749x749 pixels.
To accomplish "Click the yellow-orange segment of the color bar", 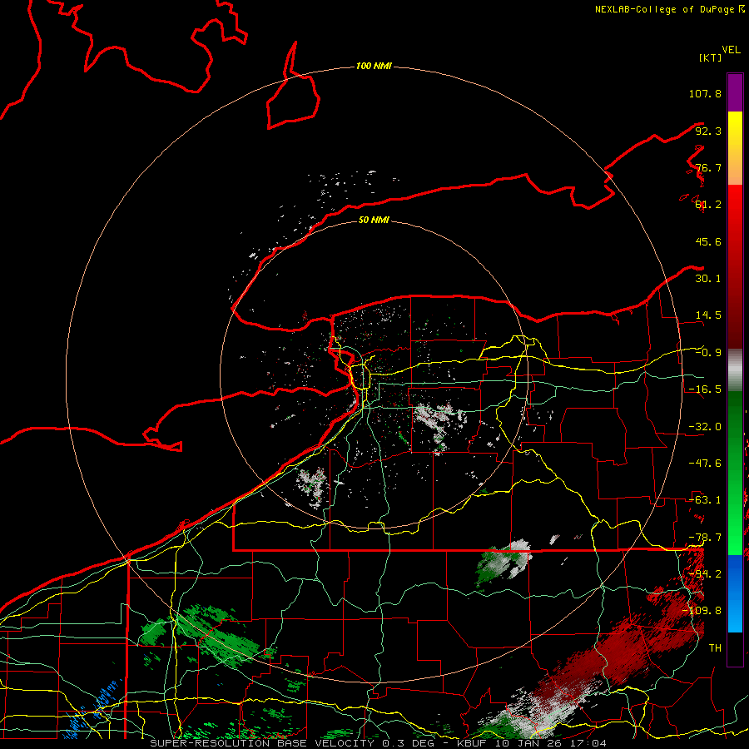I will click(x=735, y=148).
